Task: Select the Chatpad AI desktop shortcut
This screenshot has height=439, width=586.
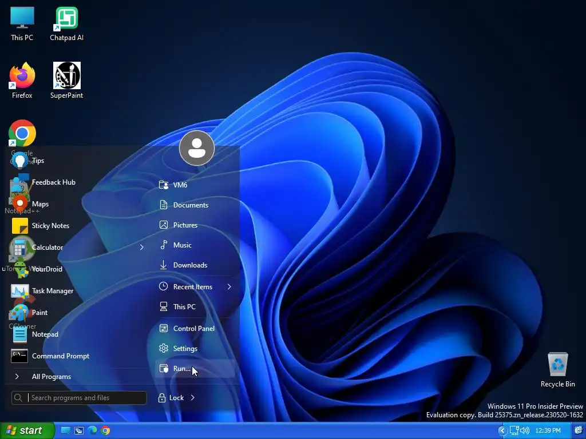Action: tap(66, 23)
